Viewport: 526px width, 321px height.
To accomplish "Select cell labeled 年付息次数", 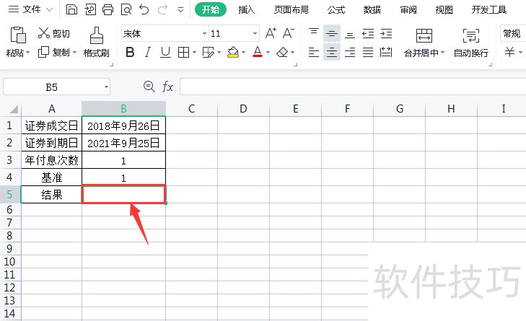I will [x=51, y=159].
